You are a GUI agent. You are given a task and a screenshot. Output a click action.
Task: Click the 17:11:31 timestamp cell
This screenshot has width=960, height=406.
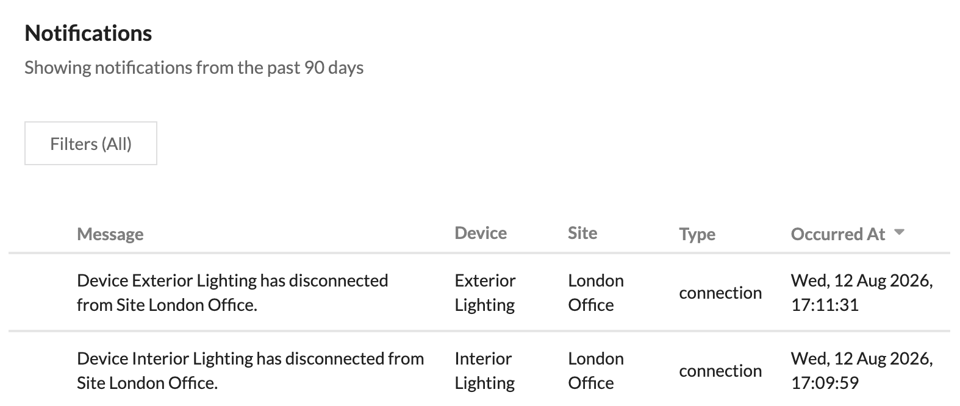(862, 293)
